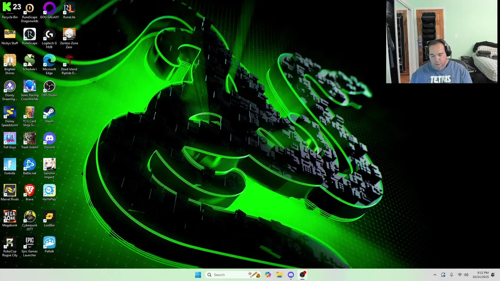Click the Trash Goblin game shortcut
This screenshot has width=500, height=281.
tap(30, 140)
